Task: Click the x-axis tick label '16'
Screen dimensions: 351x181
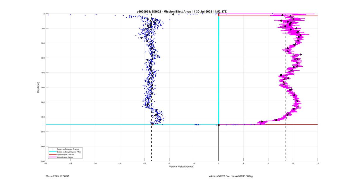Action: [318, 163]
